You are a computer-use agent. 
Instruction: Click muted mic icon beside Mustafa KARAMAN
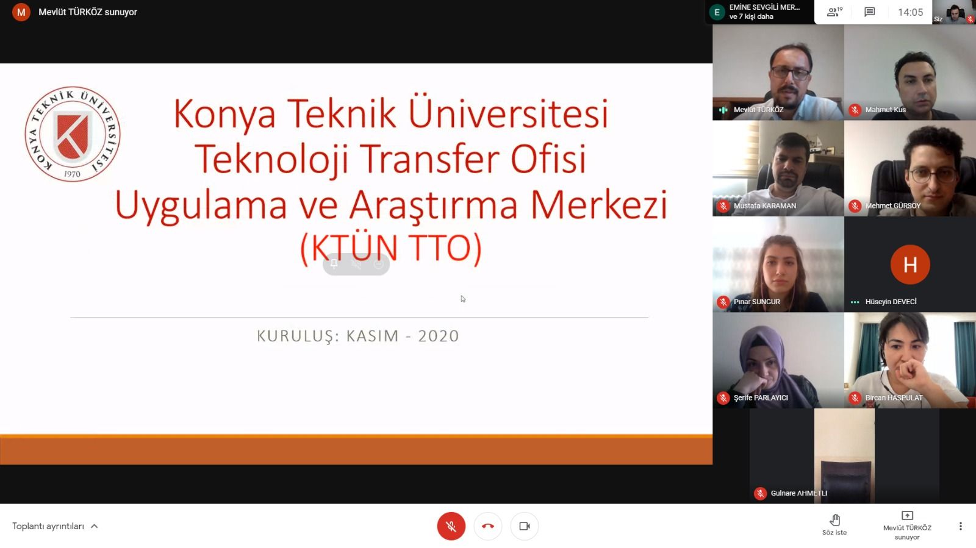(723, 206)
